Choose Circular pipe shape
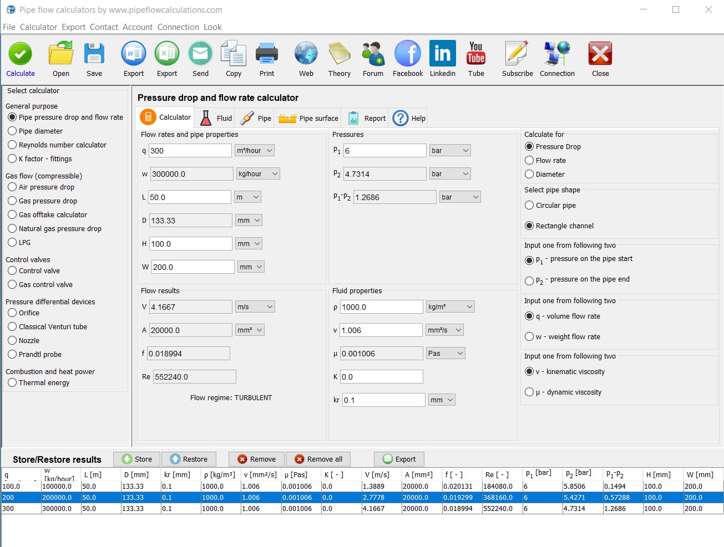 pyautogui.click(x=529, y=205)
